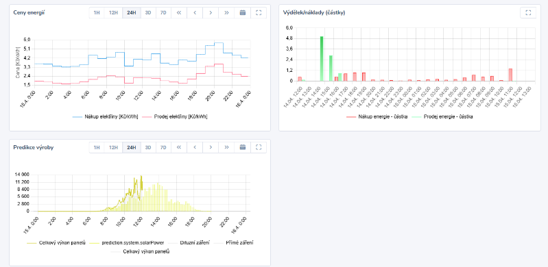Go to previous period in Predikce výroby

(x=195, y=147)
